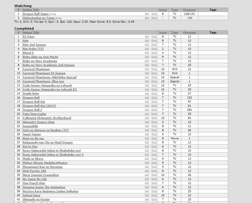Open the Fate/Apocrypha title link
The image size is (252, 203).
click(x=34, y=114)
